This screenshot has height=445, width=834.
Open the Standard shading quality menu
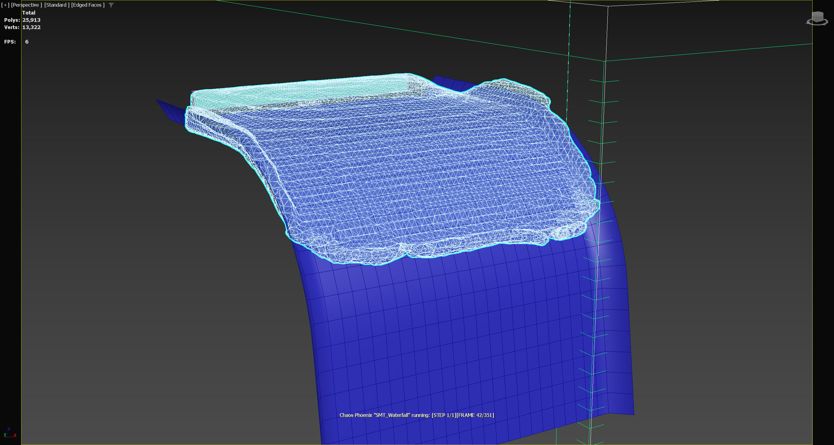tap(57, 5)
